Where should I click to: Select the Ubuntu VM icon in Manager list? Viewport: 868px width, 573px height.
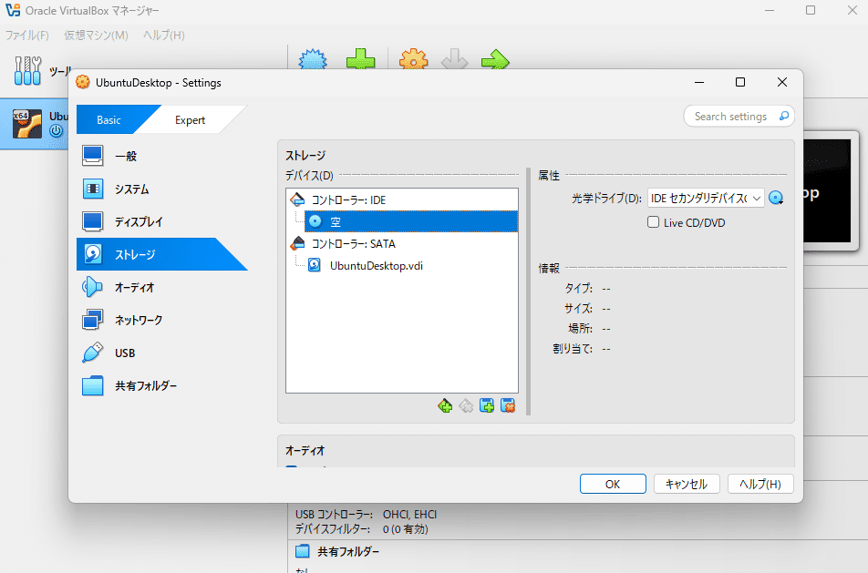27,123
